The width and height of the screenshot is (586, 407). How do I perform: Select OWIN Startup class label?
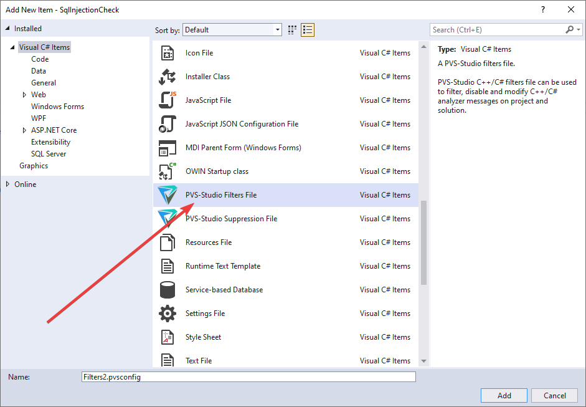pos(217,171)
